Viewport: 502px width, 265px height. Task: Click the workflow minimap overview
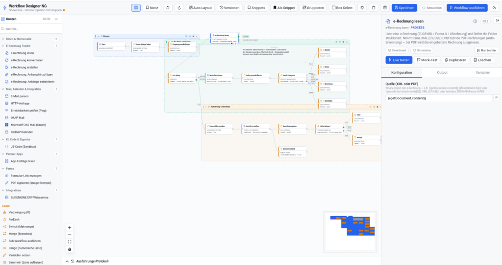[x=350, y=232]
